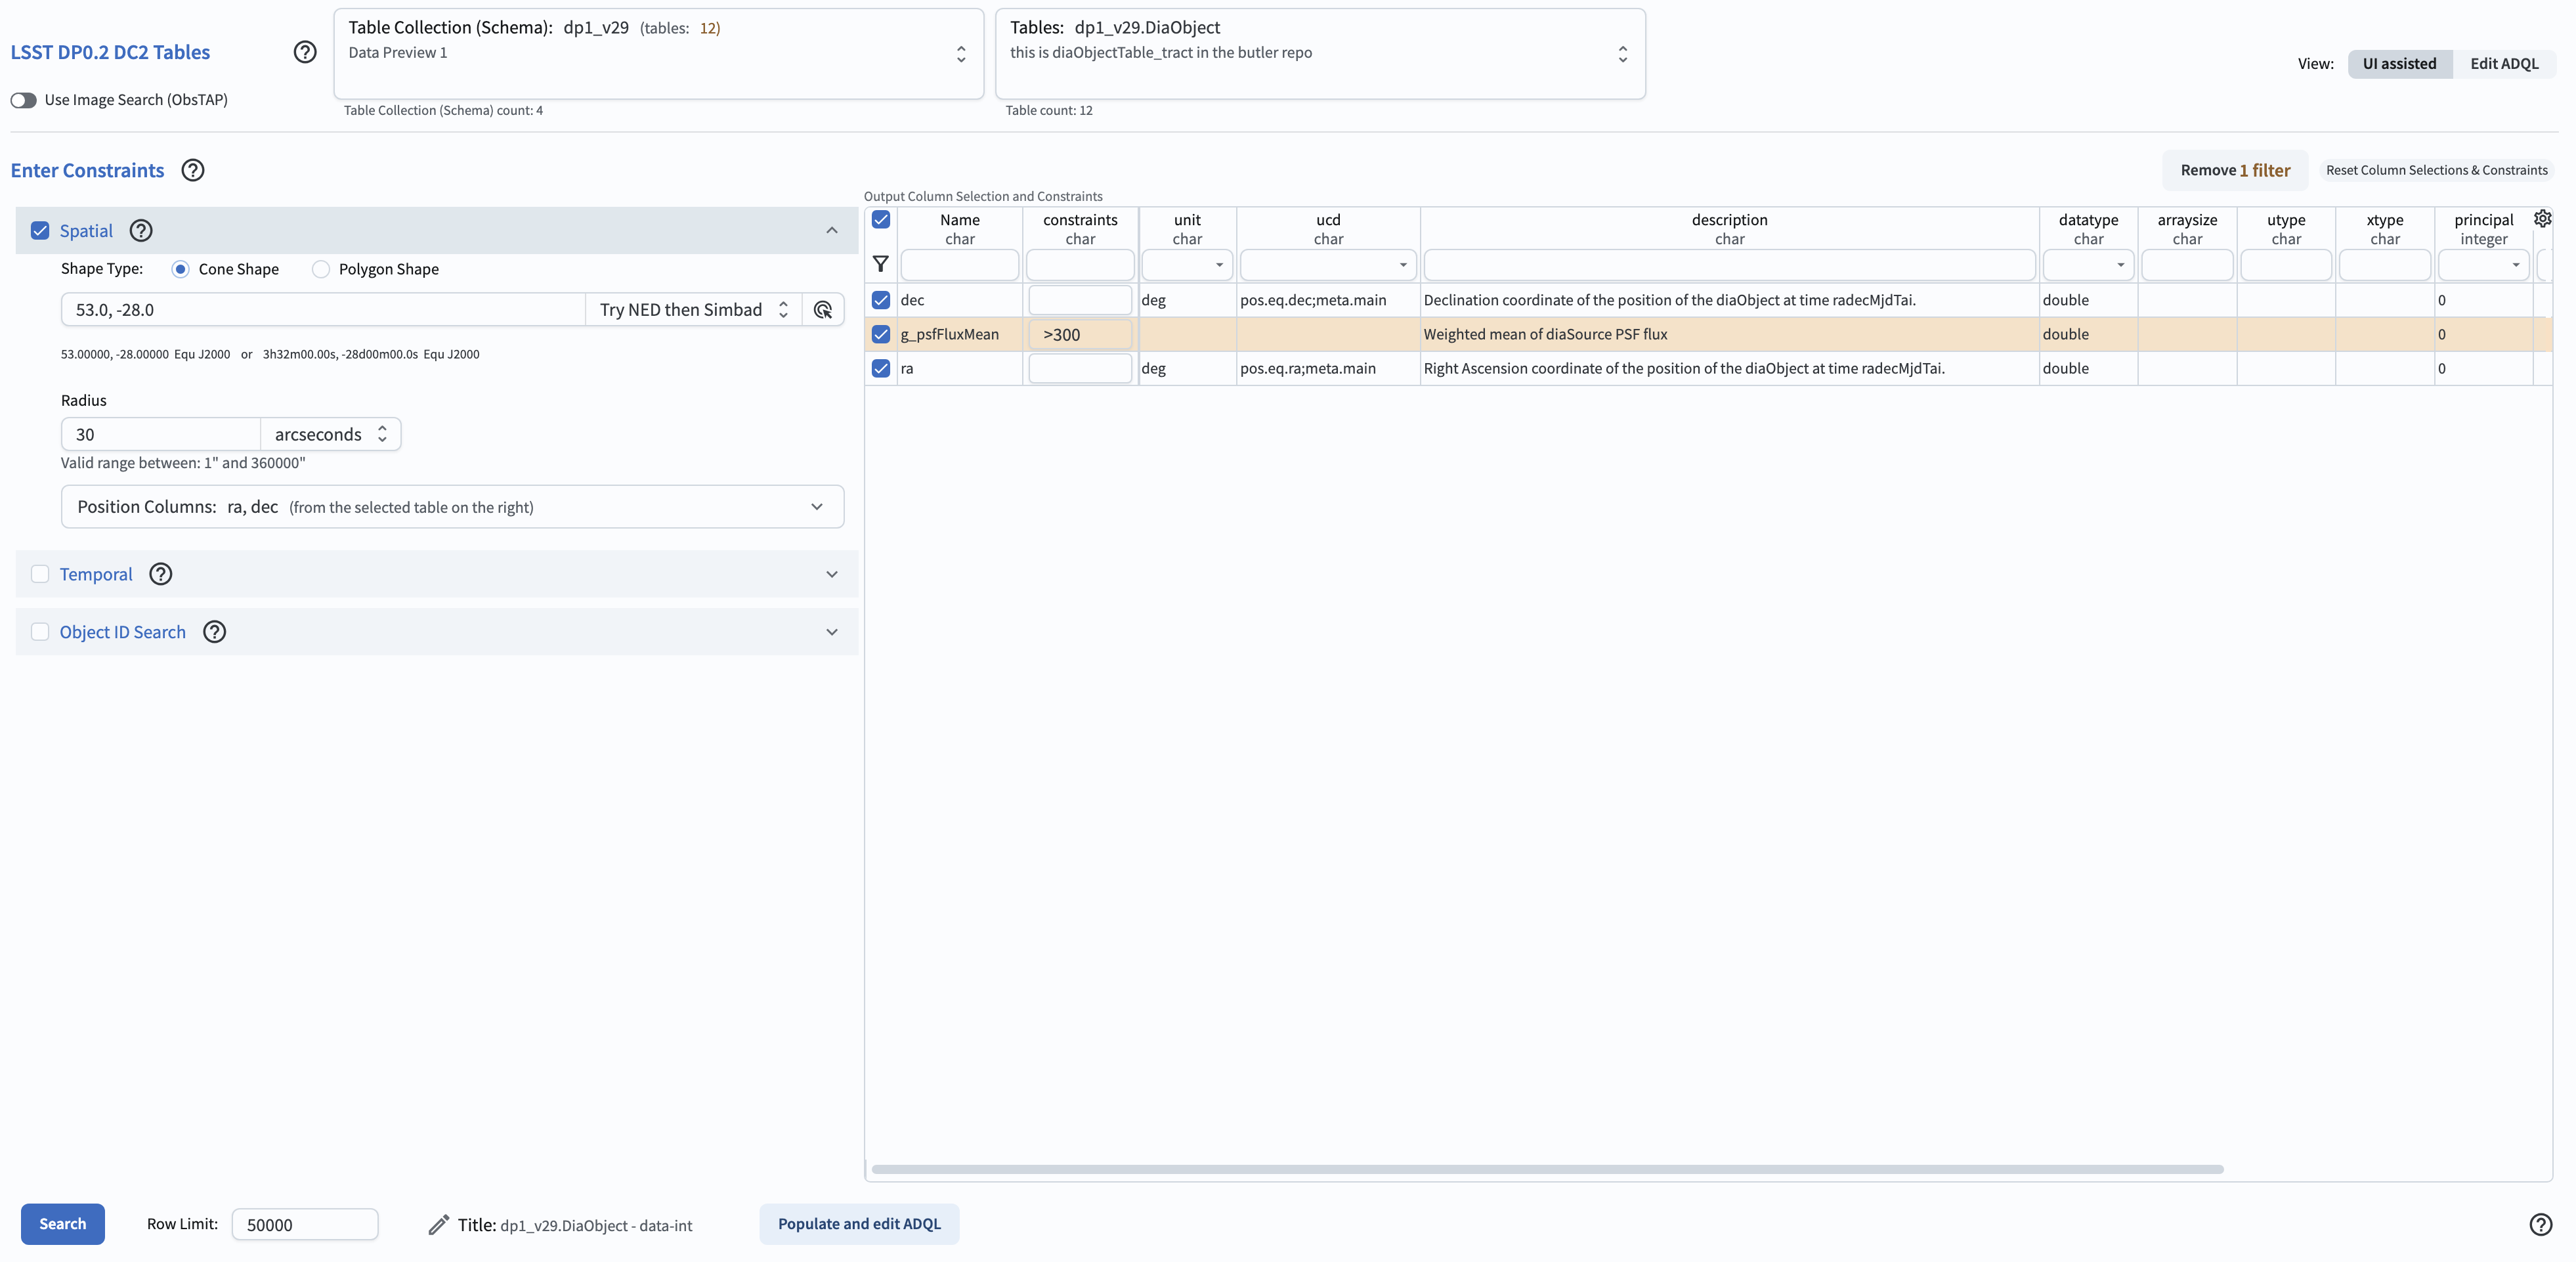Click Populate and edit ADQL button
The image size is (2576, 1262).
858,1224
